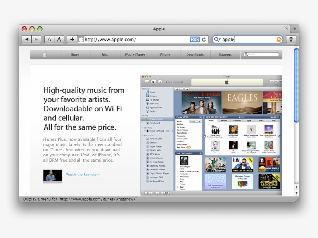The image size is (318, 238).
Task: Open the search magnifier dropdown in Safari's search field
Action: pos(217,39)
